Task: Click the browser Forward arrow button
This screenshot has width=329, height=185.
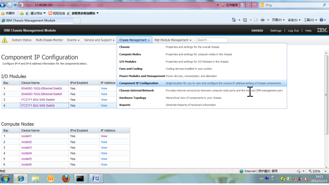Action: (10, 5)
